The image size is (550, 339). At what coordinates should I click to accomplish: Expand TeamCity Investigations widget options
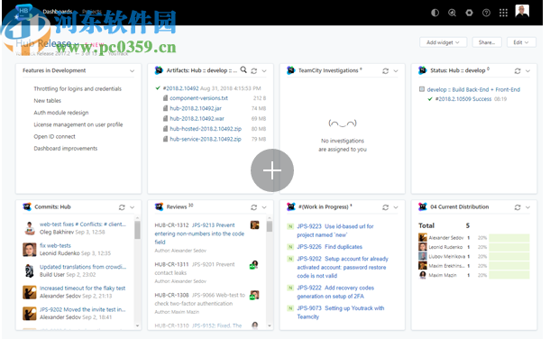pos(396,71)
